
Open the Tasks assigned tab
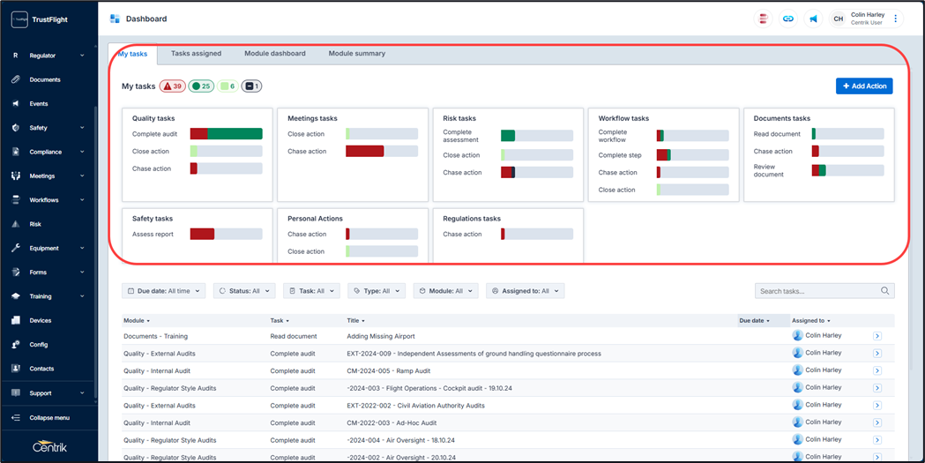[x=196, y=54]
